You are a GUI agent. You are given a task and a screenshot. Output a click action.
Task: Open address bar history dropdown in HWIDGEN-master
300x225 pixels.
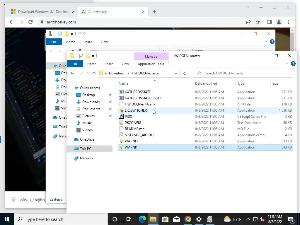(176, 73)
